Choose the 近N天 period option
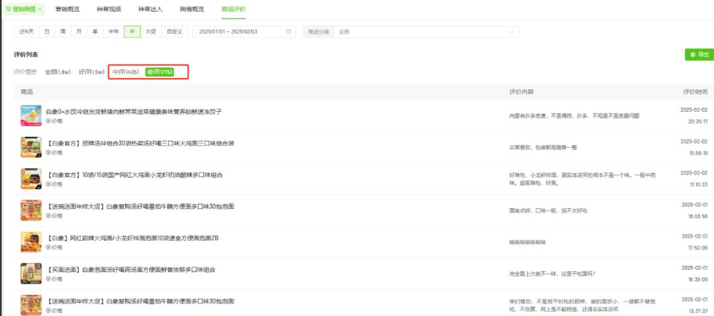714x316 pixels. (26, 32)
